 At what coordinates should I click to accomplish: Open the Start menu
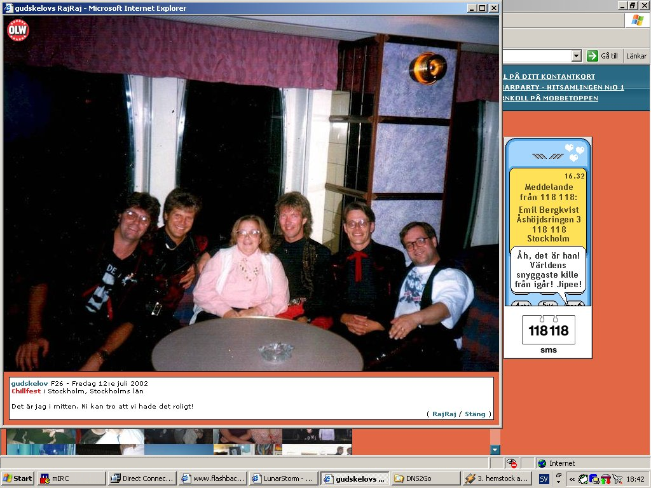[x=18, y=478]
